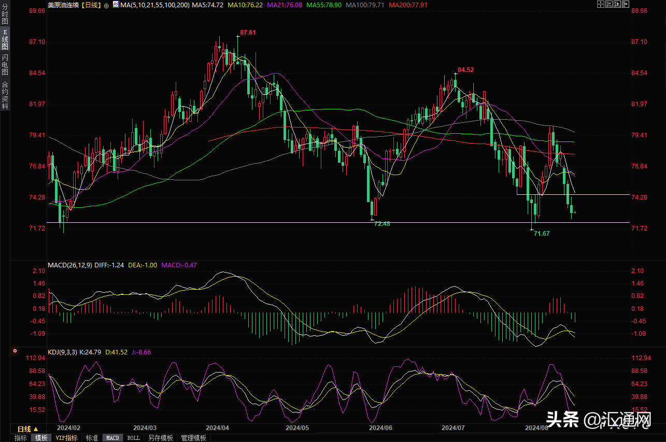Click the panel-expand arrow icon at top right
Screen dimensions: 666x442
tap(626, 4)
